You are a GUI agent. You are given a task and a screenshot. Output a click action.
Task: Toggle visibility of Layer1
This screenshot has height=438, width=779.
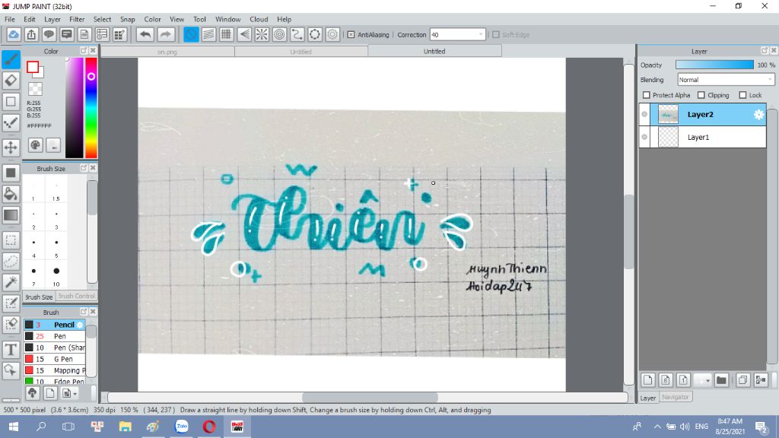pyautogui.click(x=644, y=137)
